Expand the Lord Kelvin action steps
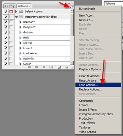This screenshot has height=136, width=123. [x=20, y=53]
